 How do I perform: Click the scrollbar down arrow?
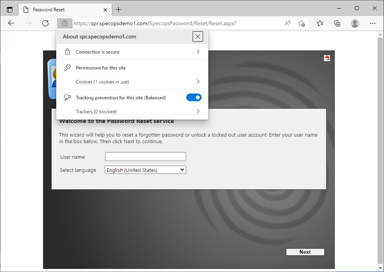(380, 268)
